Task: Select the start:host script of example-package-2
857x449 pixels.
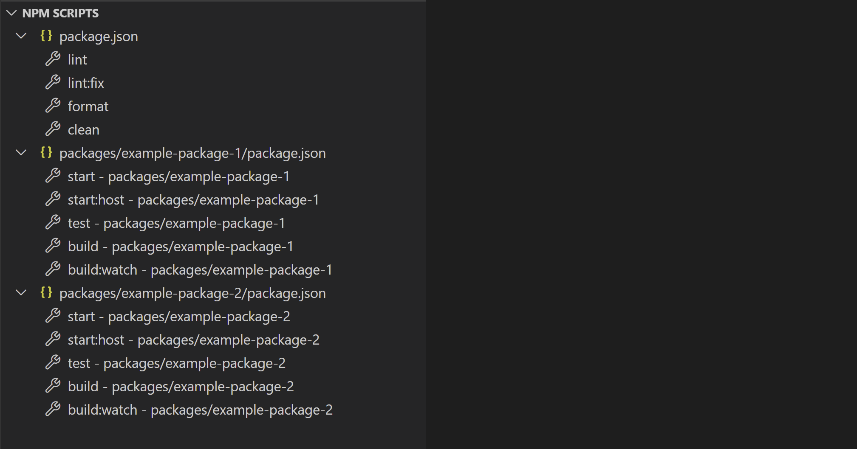Action: pyautogui.click(x=193, y=340)
